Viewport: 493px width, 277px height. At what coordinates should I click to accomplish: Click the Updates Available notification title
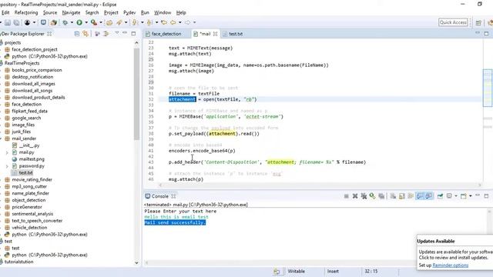pyautogui.click(x=436, y=241)
